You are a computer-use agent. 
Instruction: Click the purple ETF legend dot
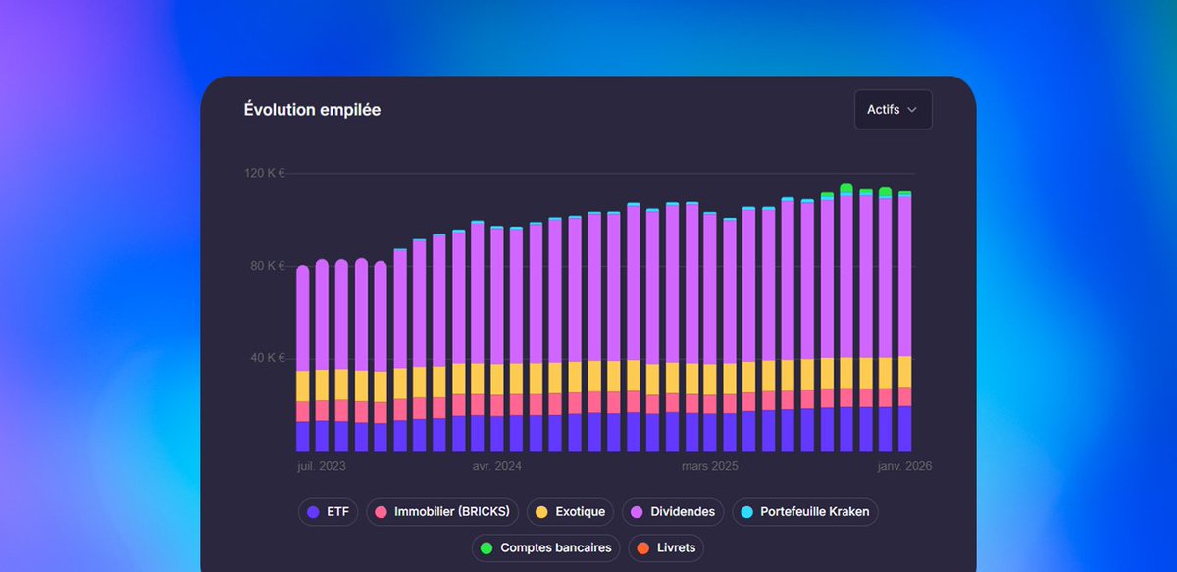(x=313, y=512)
